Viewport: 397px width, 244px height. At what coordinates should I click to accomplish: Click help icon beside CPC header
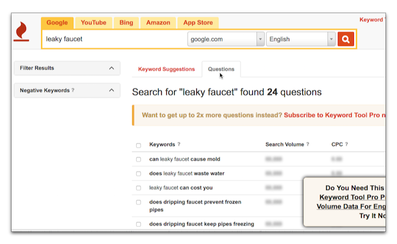click(x=347, y=144)
